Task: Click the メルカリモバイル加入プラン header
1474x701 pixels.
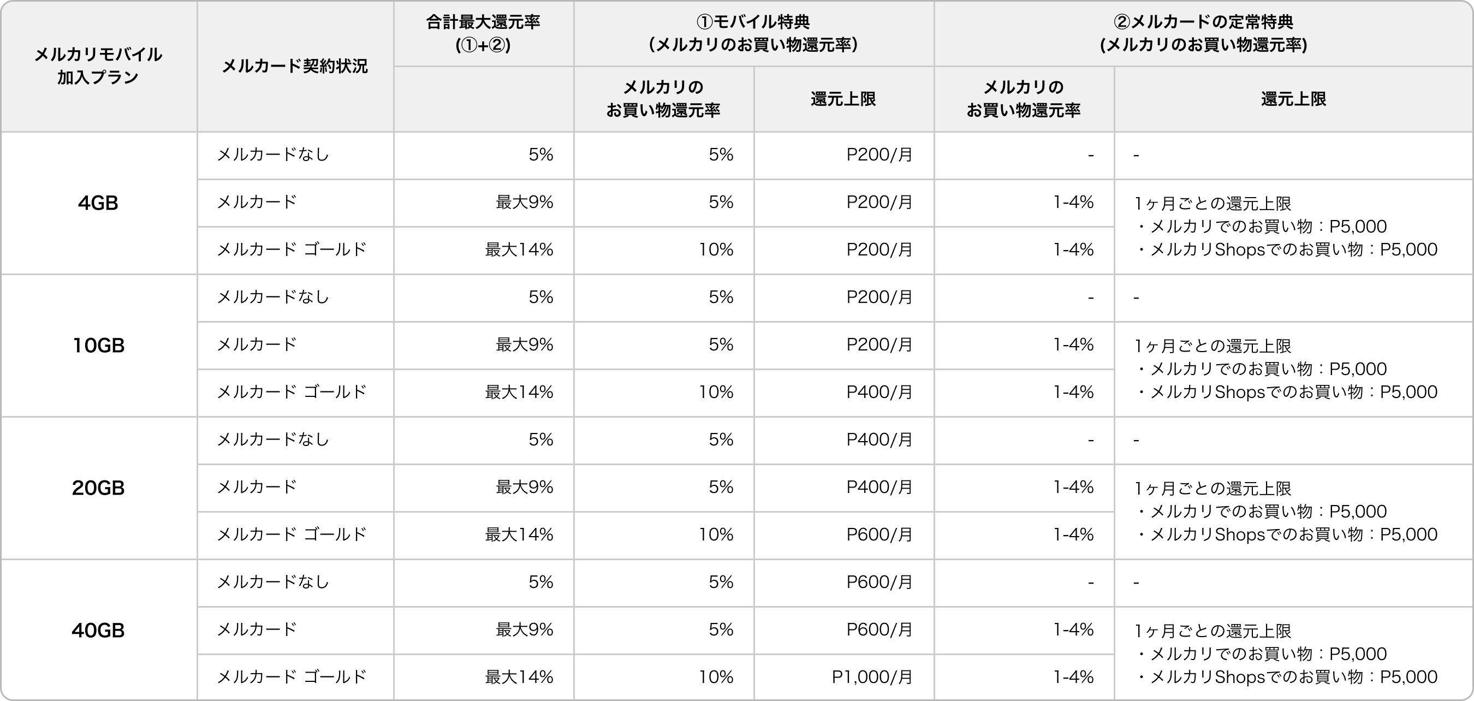Action: pos(98,66)
